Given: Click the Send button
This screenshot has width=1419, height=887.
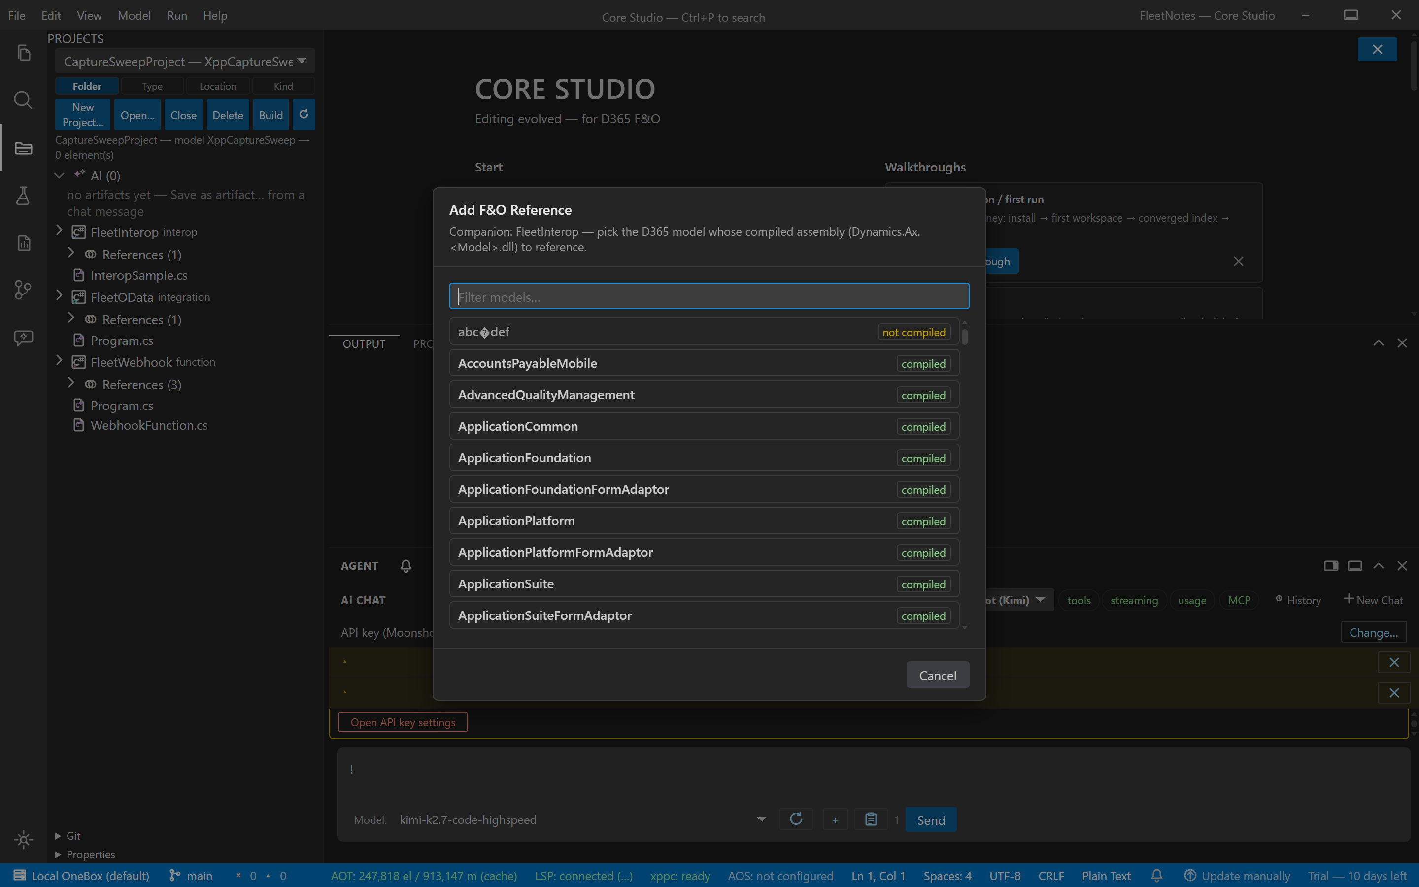Looking at the screenshot, I should click(x=931, y=819).
